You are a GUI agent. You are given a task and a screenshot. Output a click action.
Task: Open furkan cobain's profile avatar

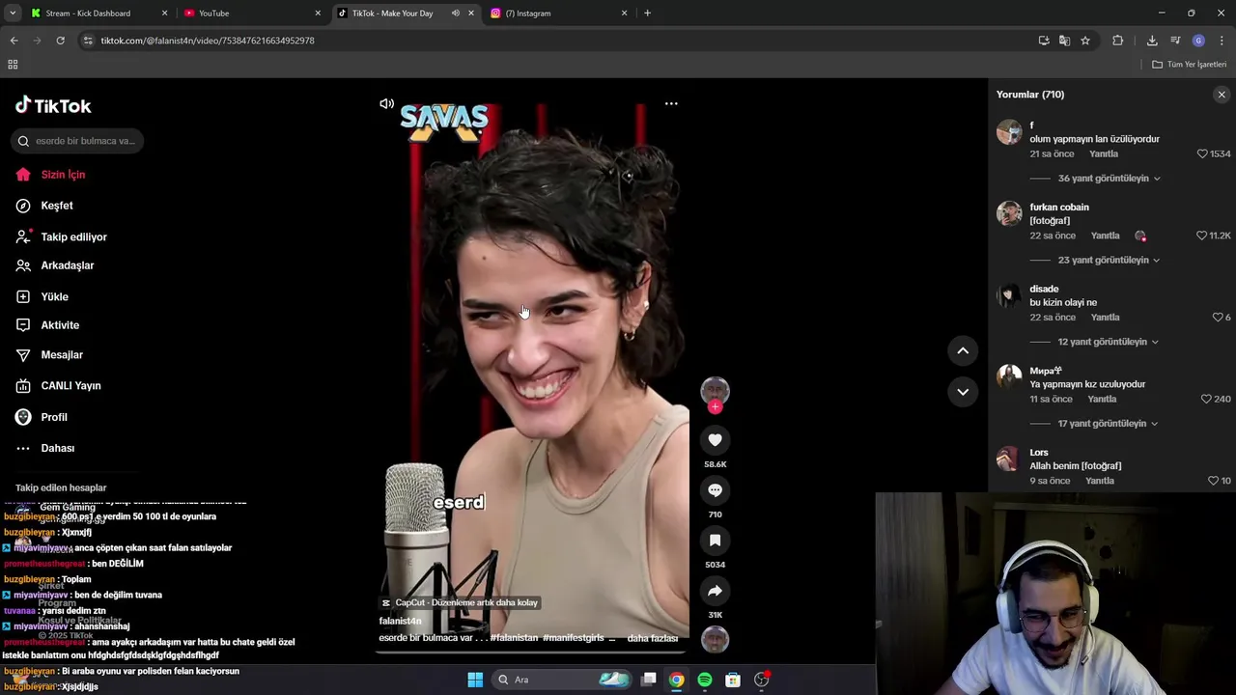(x=1009, y=213)
